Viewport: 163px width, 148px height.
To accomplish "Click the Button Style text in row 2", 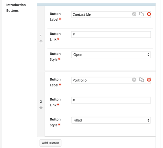I will 55,122.
